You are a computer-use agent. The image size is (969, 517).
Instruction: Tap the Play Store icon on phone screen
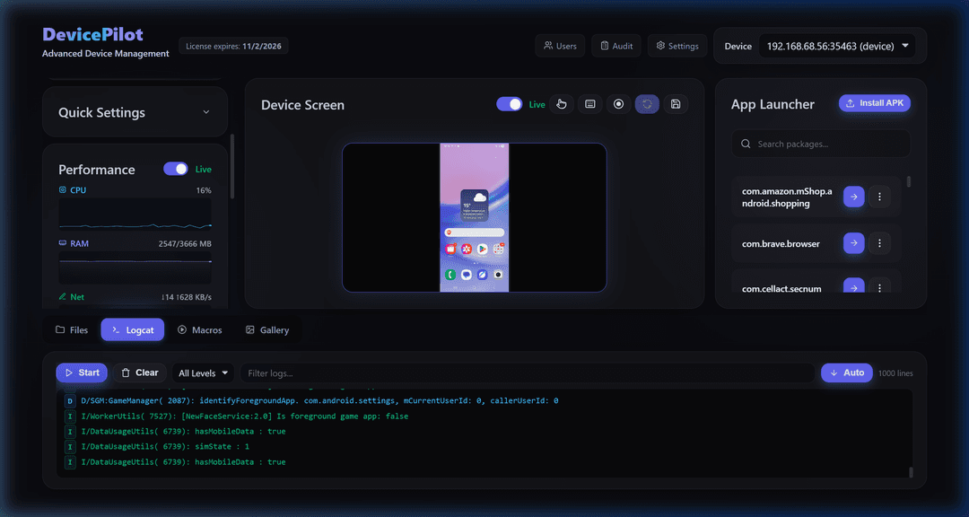482,250
